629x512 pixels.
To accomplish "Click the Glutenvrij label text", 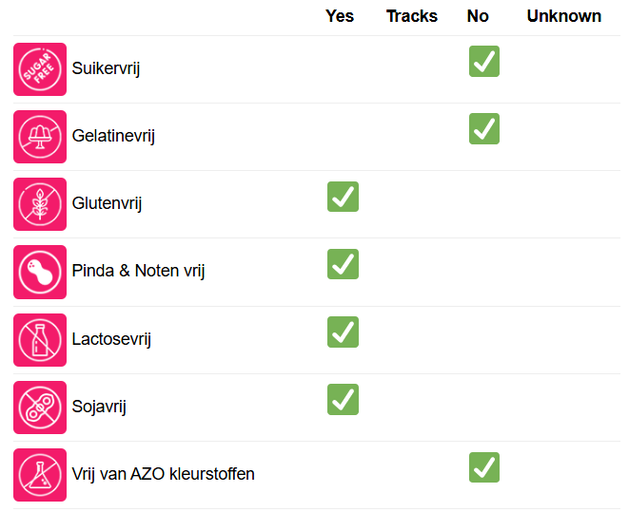I will point(107,204).
